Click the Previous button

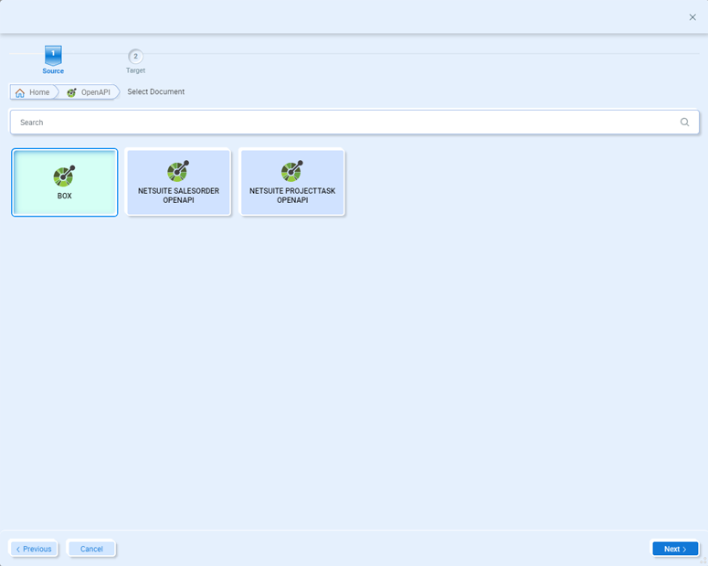click(x=34, y=549)
